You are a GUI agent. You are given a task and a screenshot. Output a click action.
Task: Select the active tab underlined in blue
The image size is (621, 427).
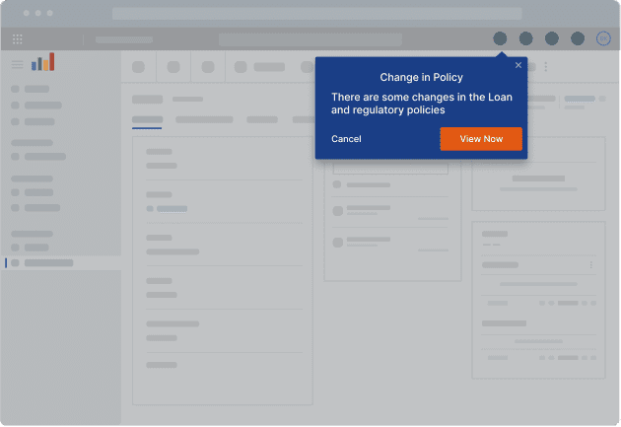click(x=147, y=120)
